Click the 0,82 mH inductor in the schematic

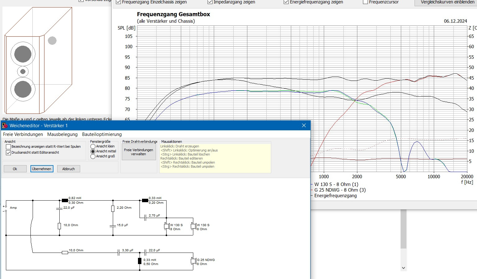65,201
